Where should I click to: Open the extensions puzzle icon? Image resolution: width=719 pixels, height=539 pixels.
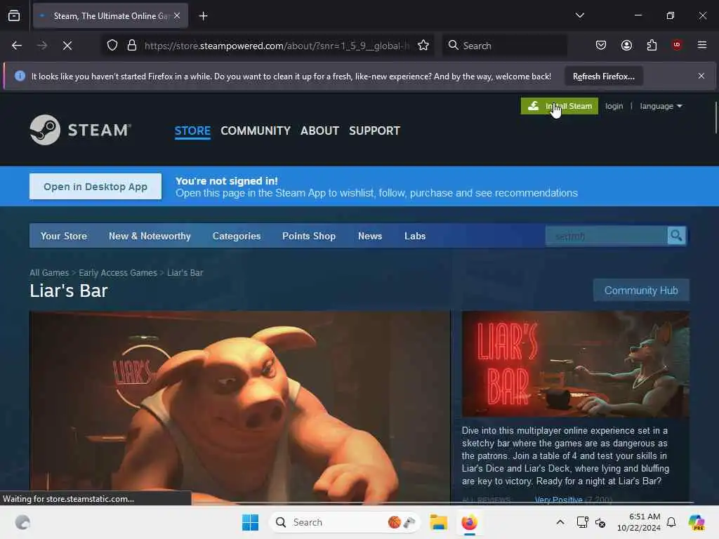[652, 45]
